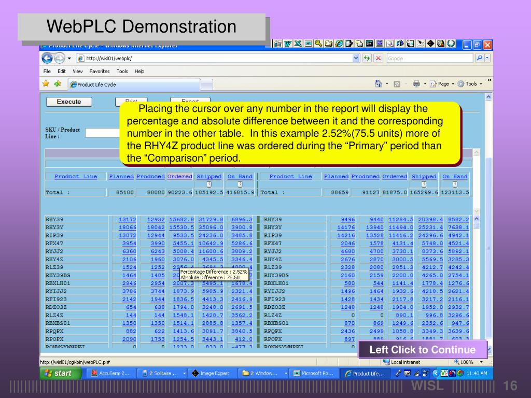531x398 pixels.
Task: Click the Google search box
Action: coord(429,58)
